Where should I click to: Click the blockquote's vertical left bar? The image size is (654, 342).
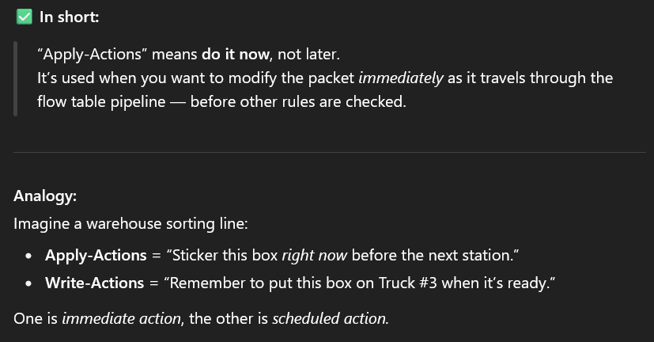click(x=16, y=78)
